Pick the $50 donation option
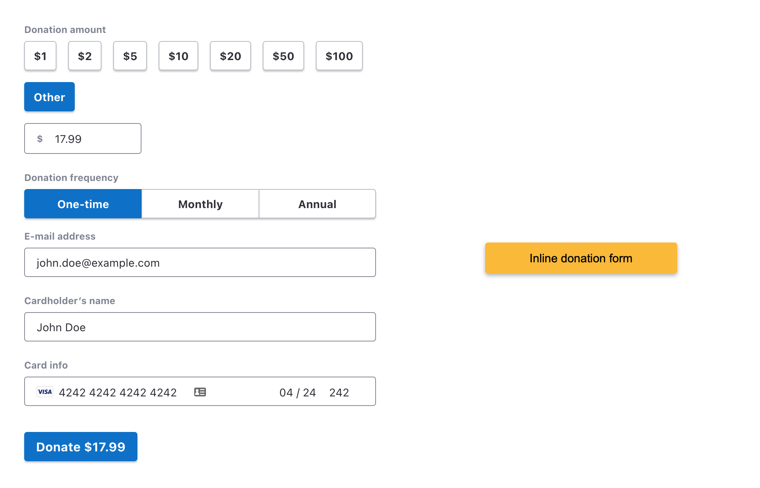This screenshot has height=488, width=760. pos(283,56)
